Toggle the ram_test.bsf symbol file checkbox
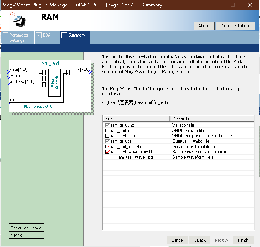This screenshot has height=247, width=260. coord(107,141)
